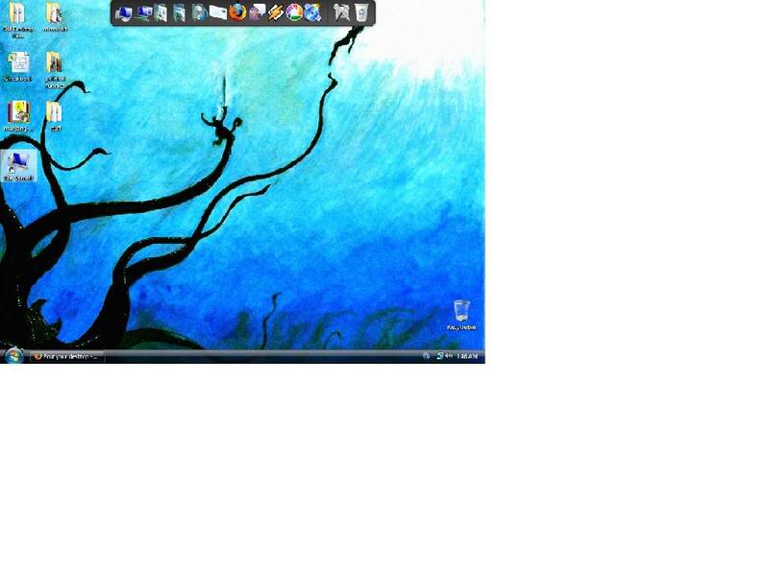Select the folder right of mahjong
Image resolution: width=769 pixels, height=576 pixels.
55,116
